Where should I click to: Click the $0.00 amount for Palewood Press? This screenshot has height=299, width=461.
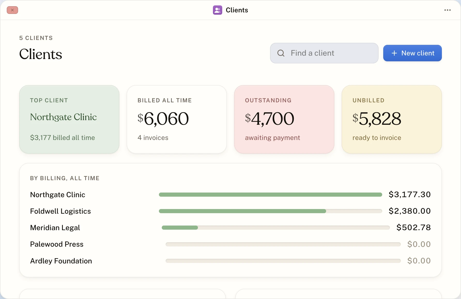419,244
